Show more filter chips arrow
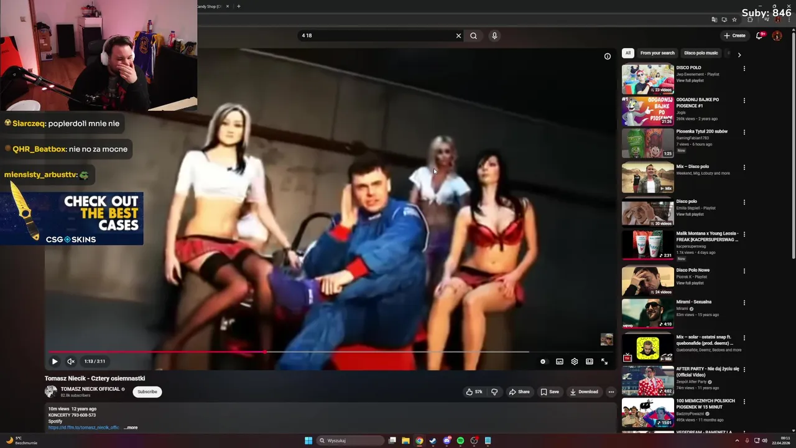 click(x=739, y=55)
